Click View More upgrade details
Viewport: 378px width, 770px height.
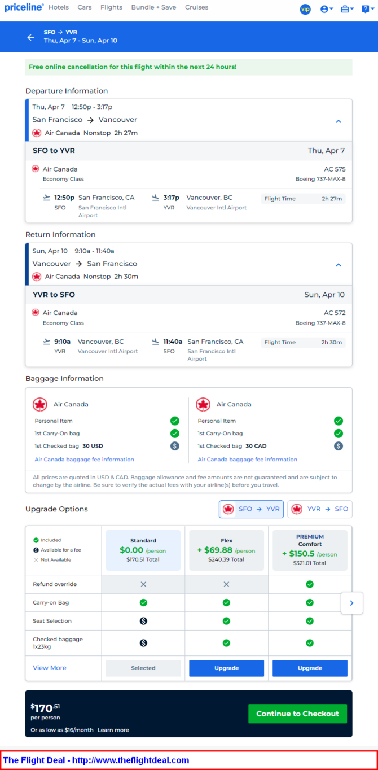[x=50, y=668]
